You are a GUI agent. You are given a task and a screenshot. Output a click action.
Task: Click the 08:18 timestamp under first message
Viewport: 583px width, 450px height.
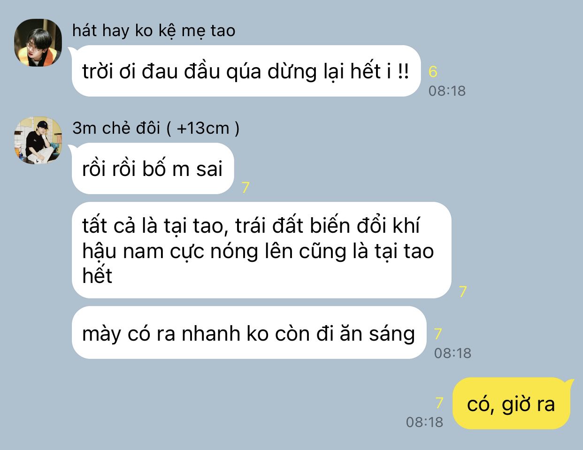(x=447, y=91)
